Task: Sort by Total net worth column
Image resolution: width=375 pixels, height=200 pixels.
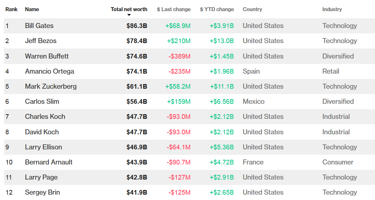Action: [129, 9]
